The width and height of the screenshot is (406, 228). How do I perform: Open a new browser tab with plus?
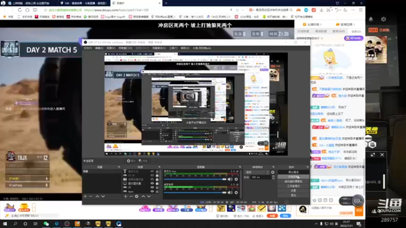pyautogui.click(x=166, y=3)
